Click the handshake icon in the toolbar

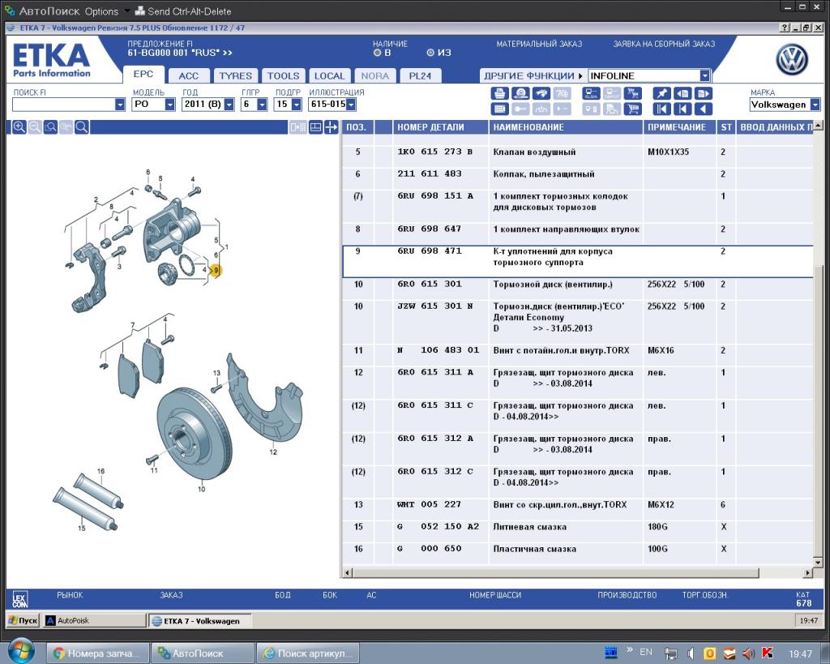pyautogui.click(x=541, y=94)
